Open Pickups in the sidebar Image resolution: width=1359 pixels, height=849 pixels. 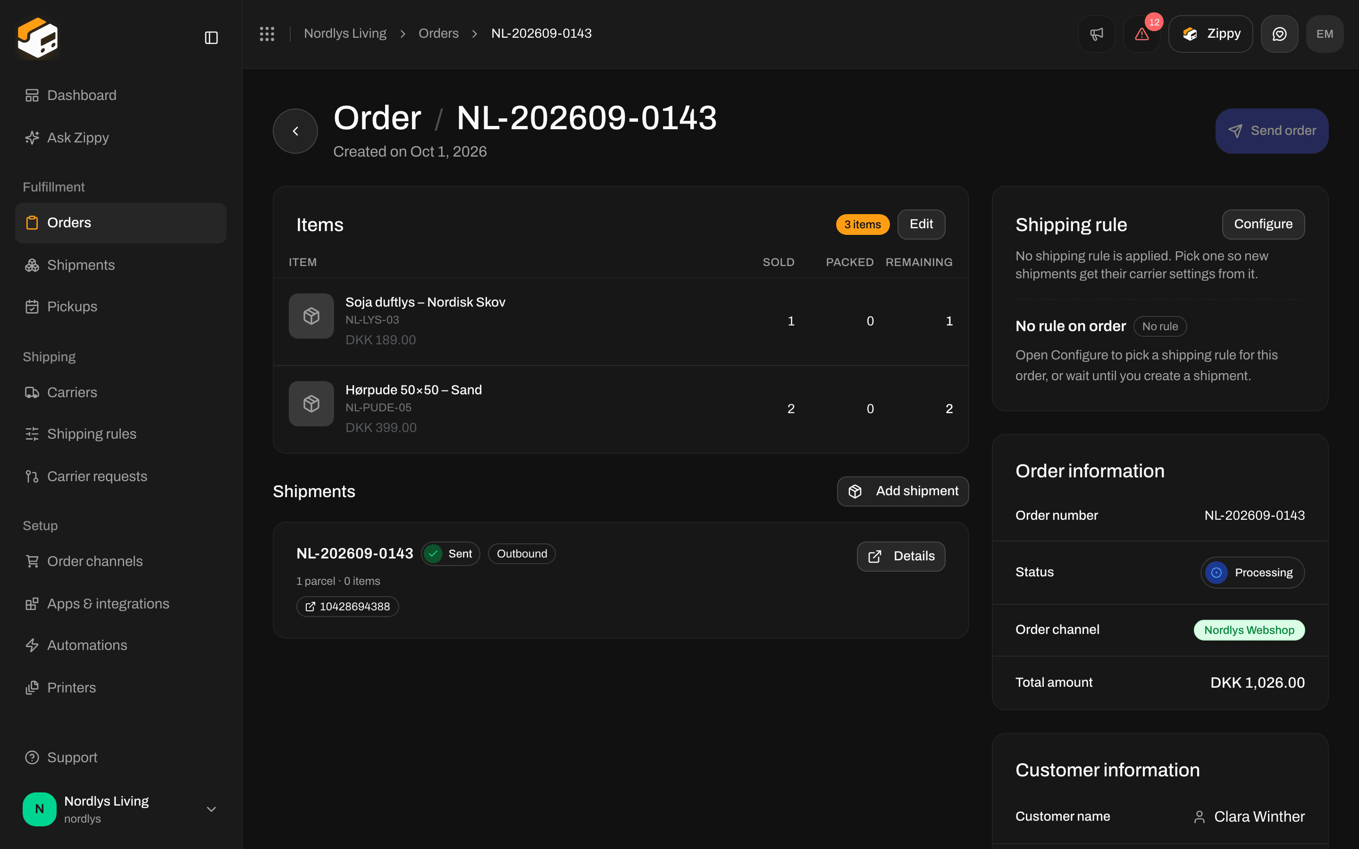pos(121,307)
